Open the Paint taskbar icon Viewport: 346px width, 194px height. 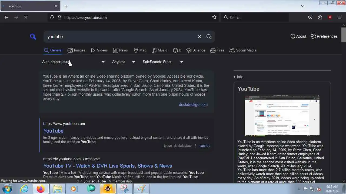[141, 189]
